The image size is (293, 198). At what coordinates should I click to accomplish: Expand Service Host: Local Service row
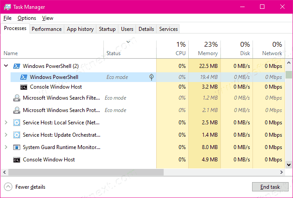click(6, 123)
